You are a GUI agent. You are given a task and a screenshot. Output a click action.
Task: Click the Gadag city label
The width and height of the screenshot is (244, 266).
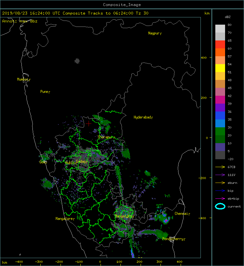click(x=81, y=161)
